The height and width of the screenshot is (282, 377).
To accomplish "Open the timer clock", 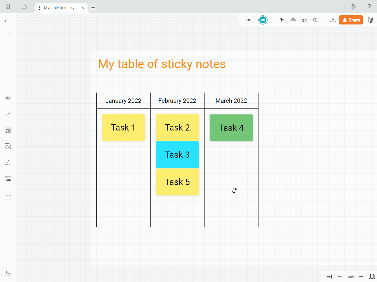I will click(x=315, y=20).
